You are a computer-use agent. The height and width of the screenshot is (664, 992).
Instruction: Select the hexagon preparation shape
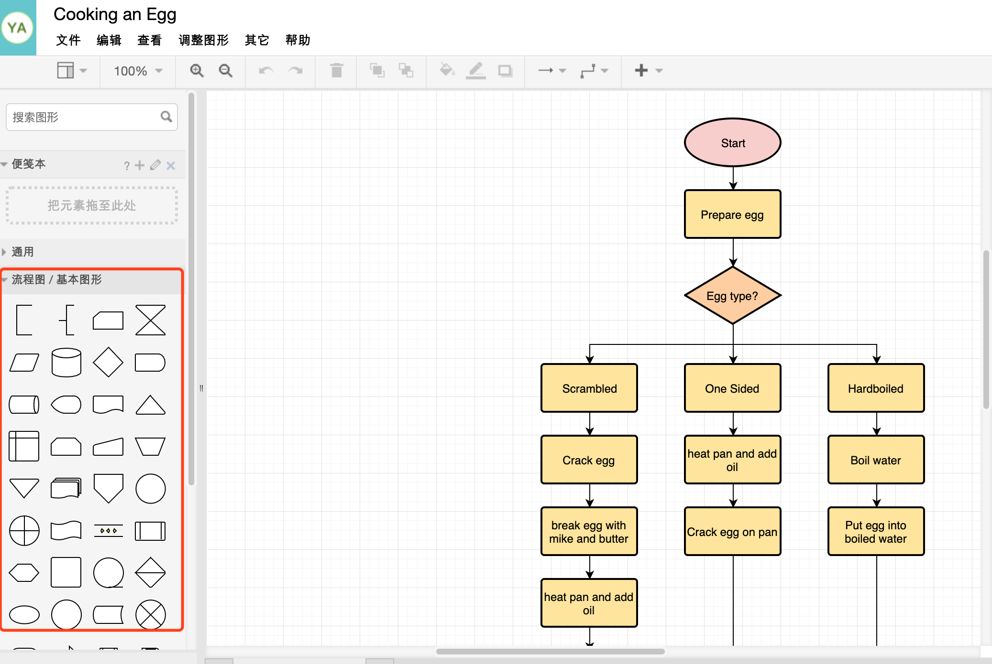coord(24,572)
